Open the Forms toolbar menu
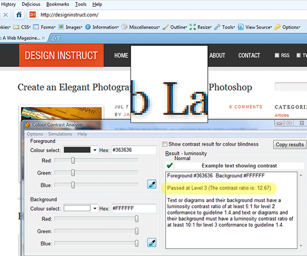Viewport: 307px width, 256px height. tap(48, 27)
